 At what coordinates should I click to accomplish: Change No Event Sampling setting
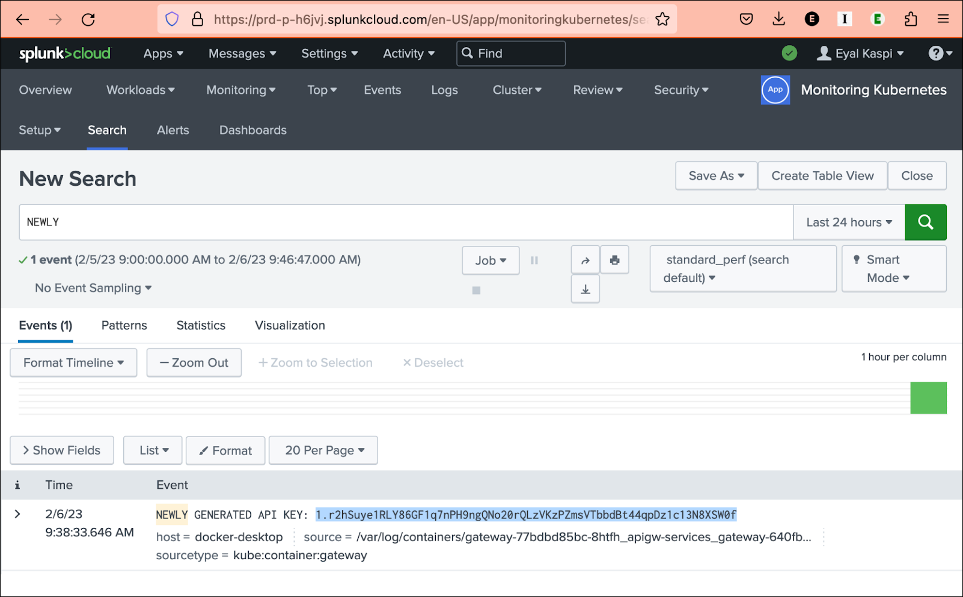(93, 287)
